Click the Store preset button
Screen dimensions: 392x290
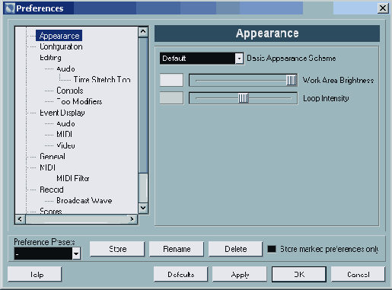click(x=117, y=249)
